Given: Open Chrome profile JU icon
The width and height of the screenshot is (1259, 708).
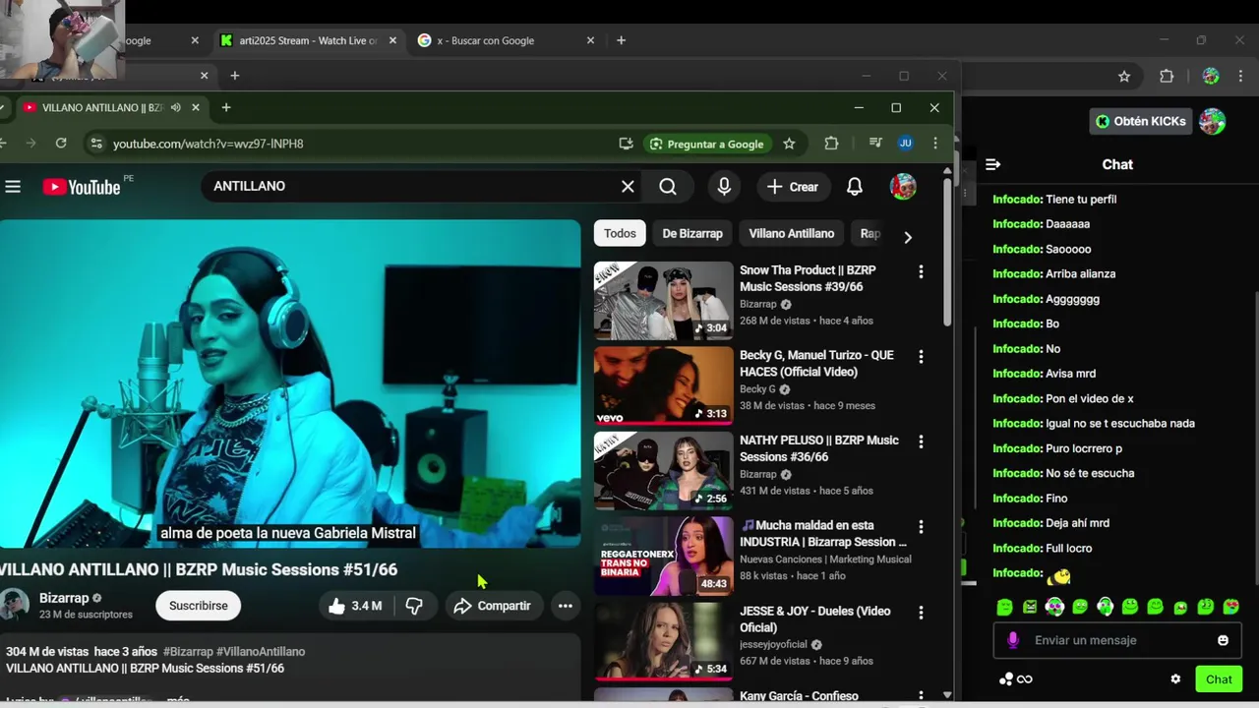Looking at the screenshot, I should pos(905,144).
